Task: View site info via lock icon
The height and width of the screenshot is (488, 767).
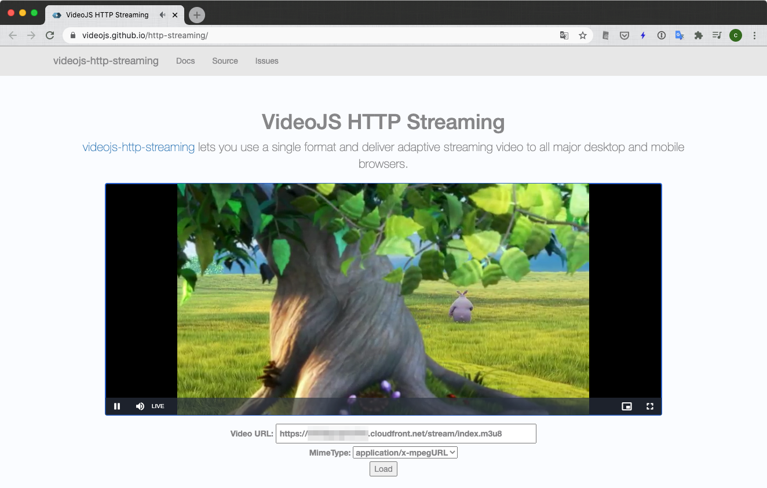Action: (73, 35)
